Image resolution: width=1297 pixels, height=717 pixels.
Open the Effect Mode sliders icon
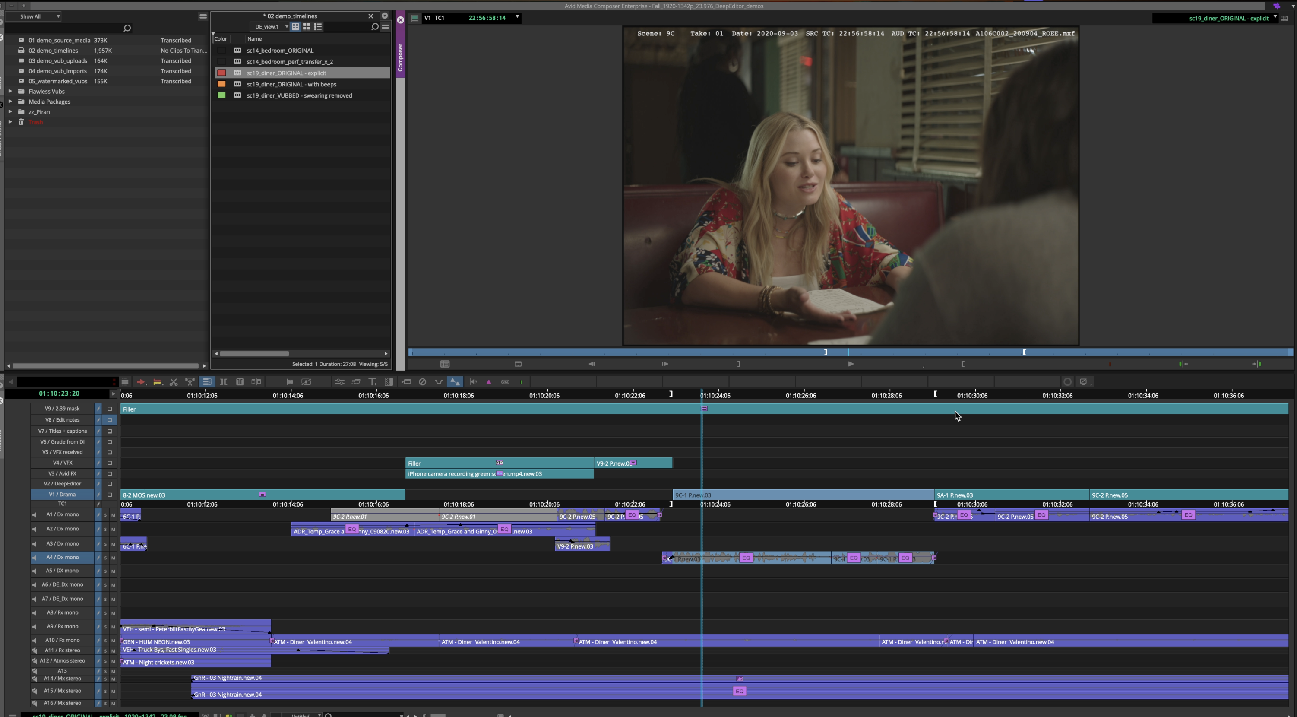pyautogui.click(x=340, y=382)
